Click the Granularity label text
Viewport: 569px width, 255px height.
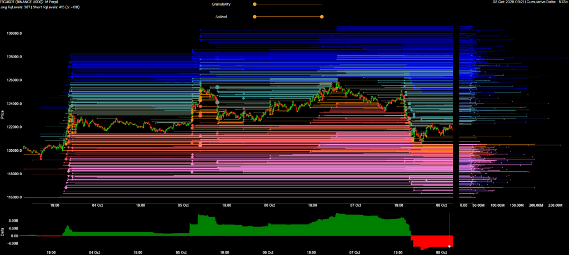[221, 4]
